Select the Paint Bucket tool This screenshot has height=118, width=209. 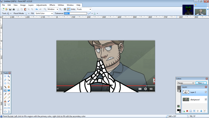(5, 90)
